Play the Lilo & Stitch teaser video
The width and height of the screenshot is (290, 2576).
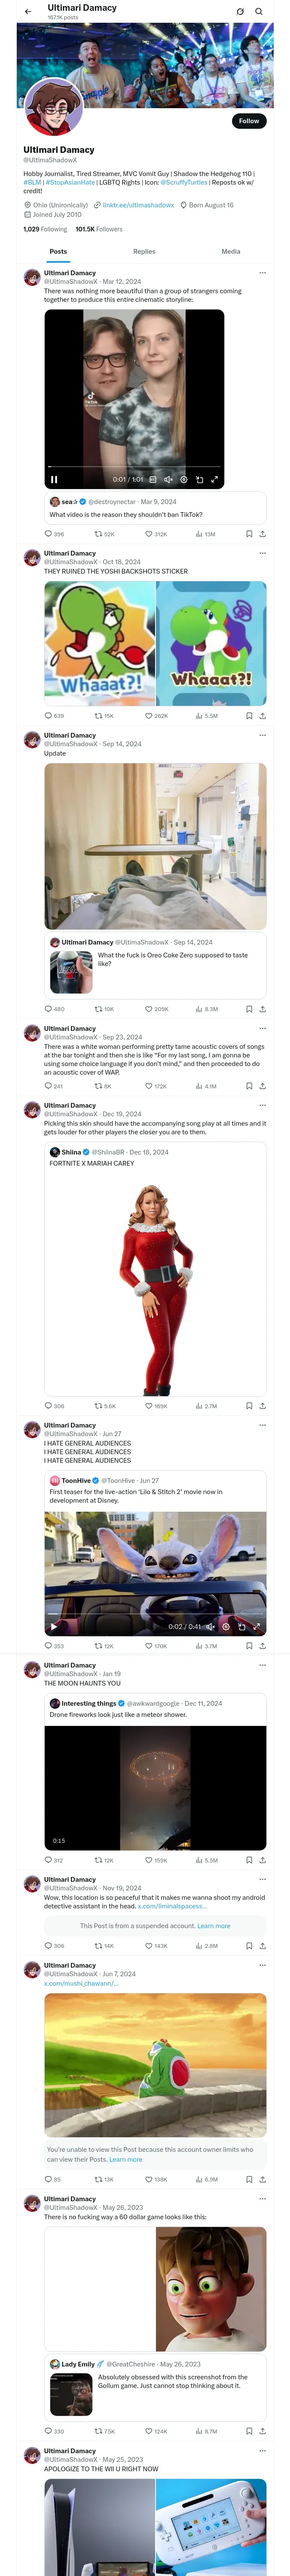(x=54, y=1627)
